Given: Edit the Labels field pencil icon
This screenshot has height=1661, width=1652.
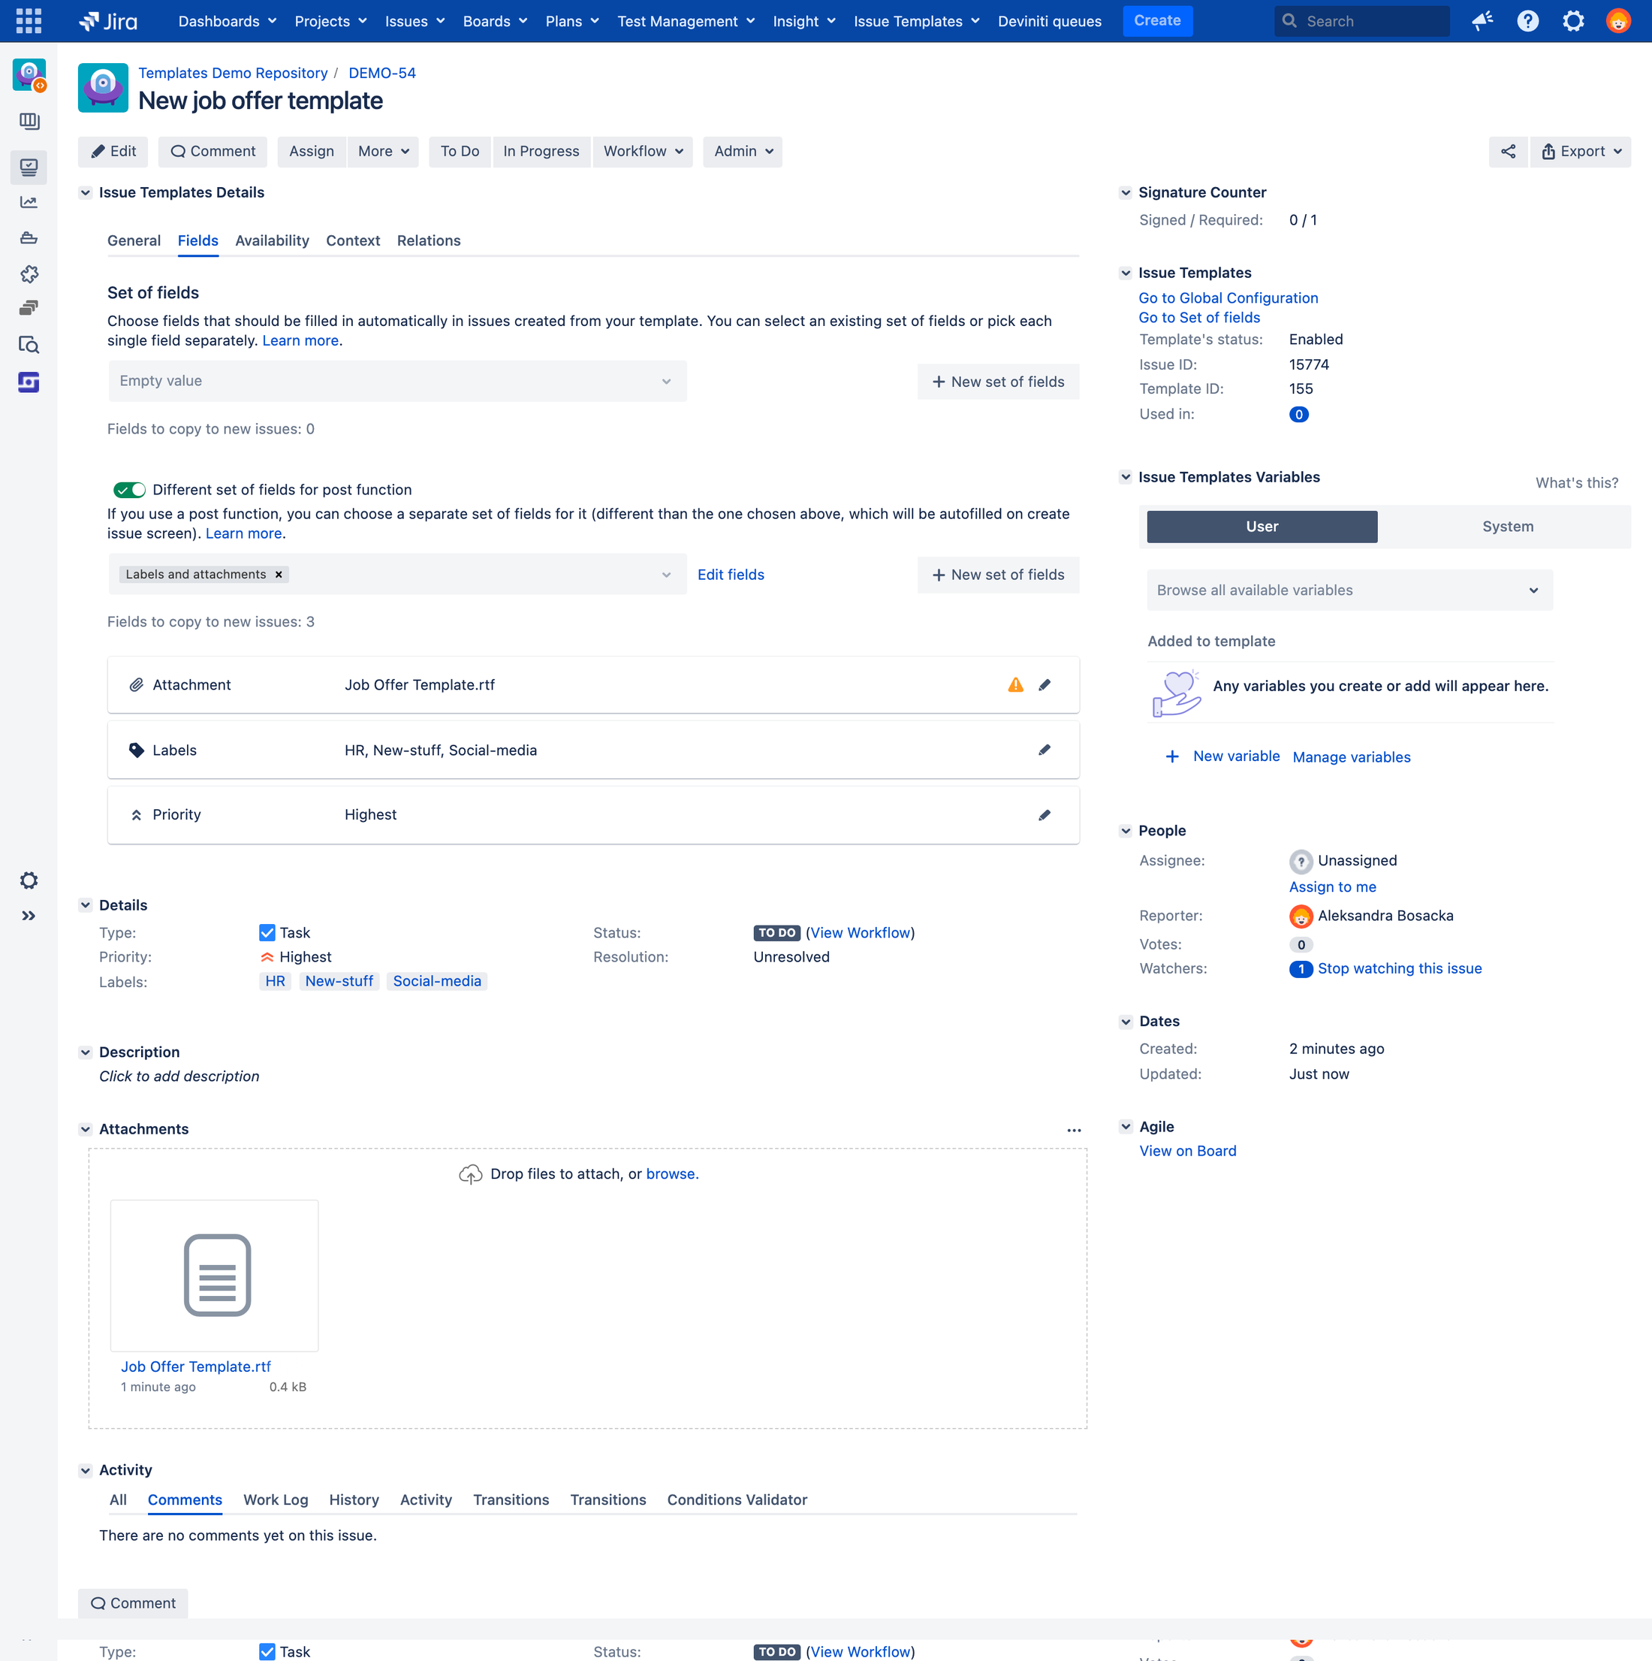Looking at the screenshot, I should point(1045,750).
